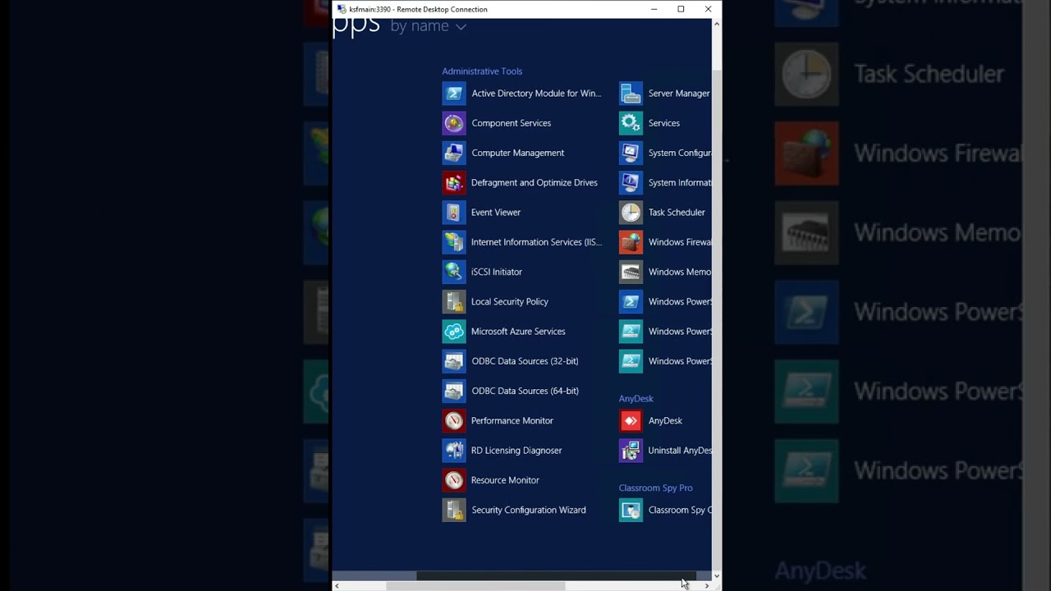Click the Services gear icon
Viewport: 1051px width, 591px height.
(631, 123)
